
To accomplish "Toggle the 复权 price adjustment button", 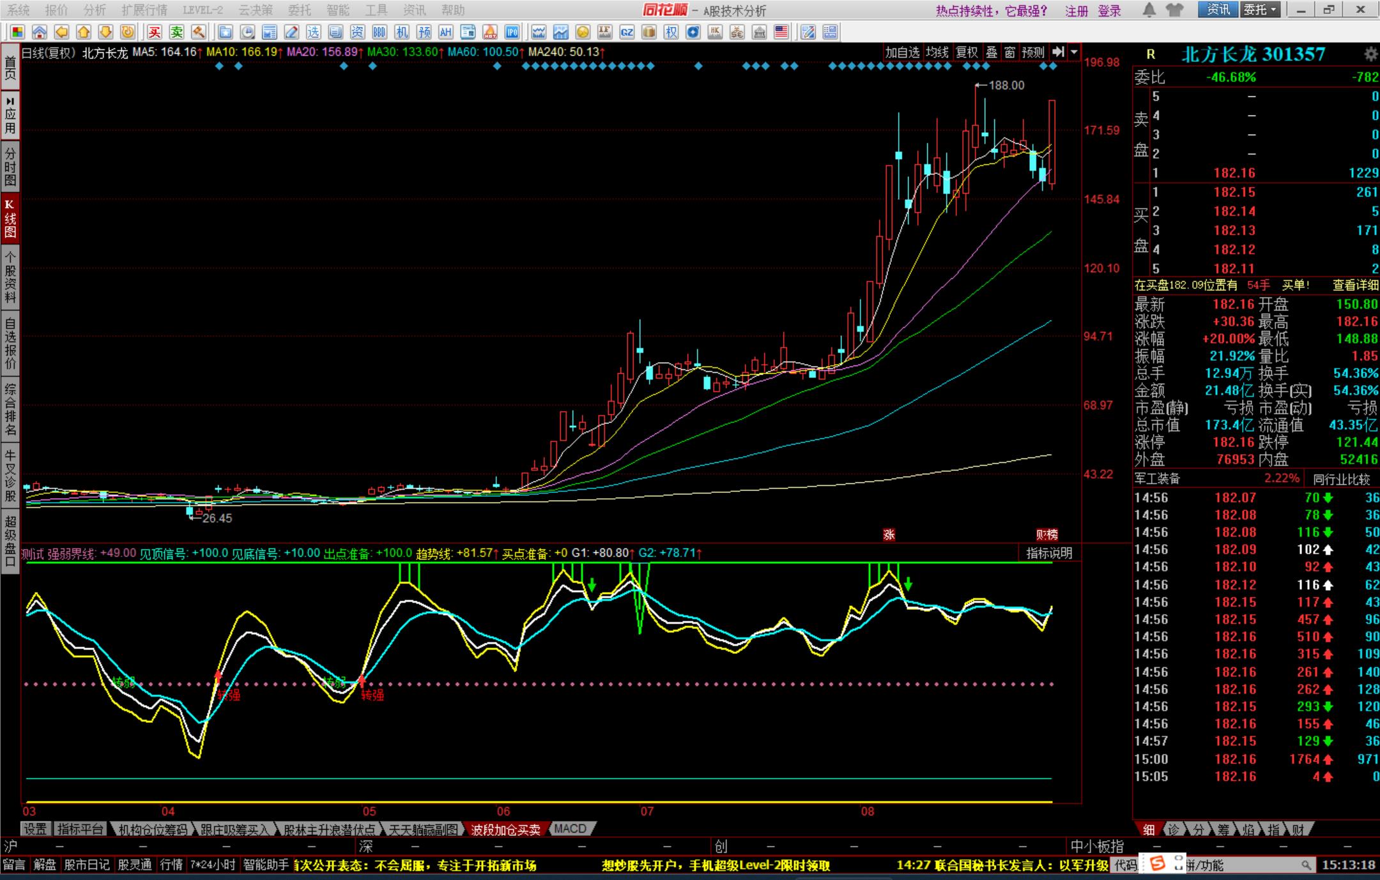I will [x=967, y=52].
